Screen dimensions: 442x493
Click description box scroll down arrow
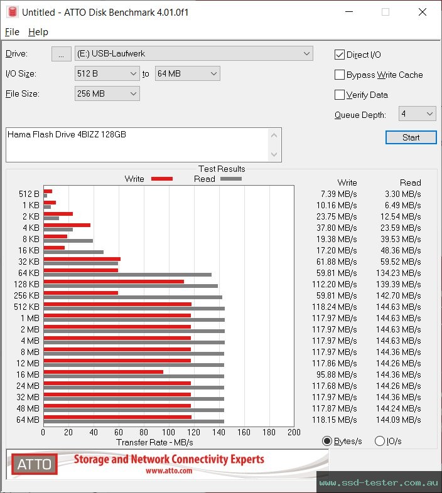coord(274,154)
